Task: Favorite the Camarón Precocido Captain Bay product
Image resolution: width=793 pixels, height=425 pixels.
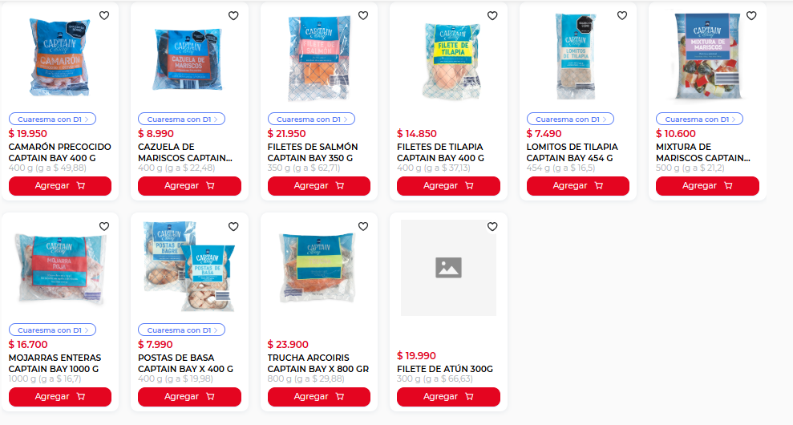Action: tap(104, 16)
